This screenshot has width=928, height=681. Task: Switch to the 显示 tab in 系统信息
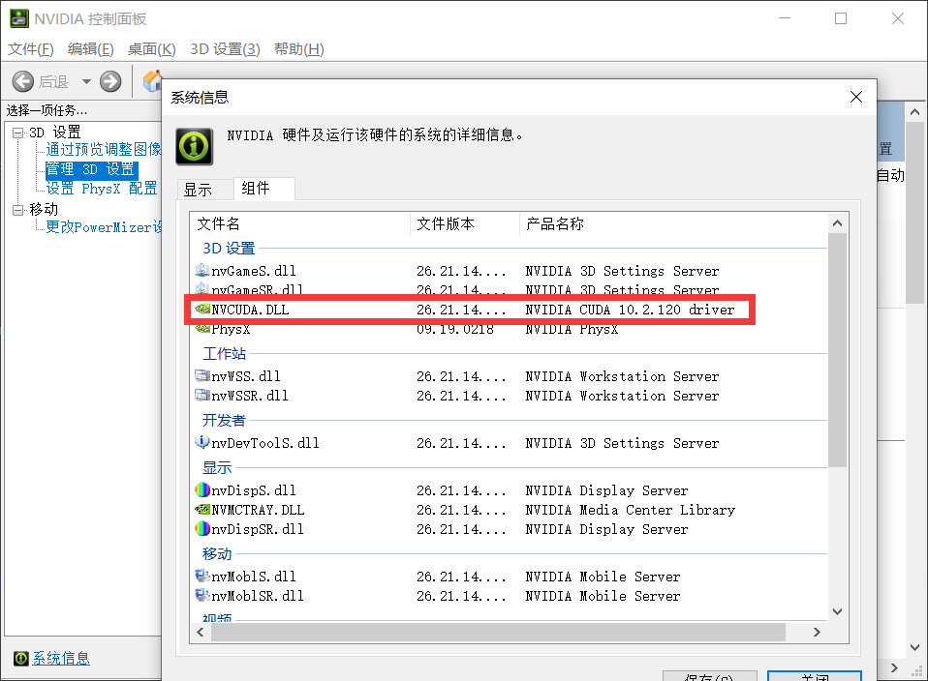click(204, 190)
